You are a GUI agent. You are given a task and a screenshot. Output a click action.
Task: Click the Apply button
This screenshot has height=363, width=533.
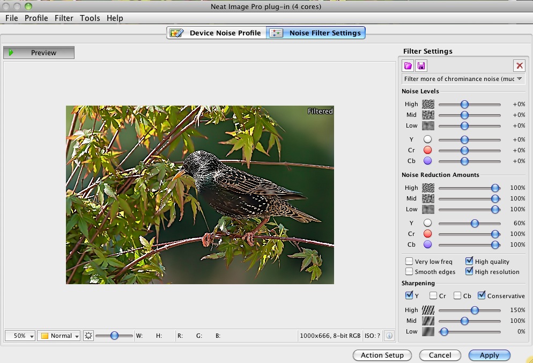[490, 355]
